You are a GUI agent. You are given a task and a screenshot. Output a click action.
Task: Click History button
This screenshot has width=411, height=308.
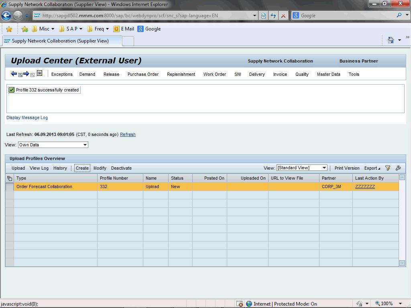coord(60,168)
